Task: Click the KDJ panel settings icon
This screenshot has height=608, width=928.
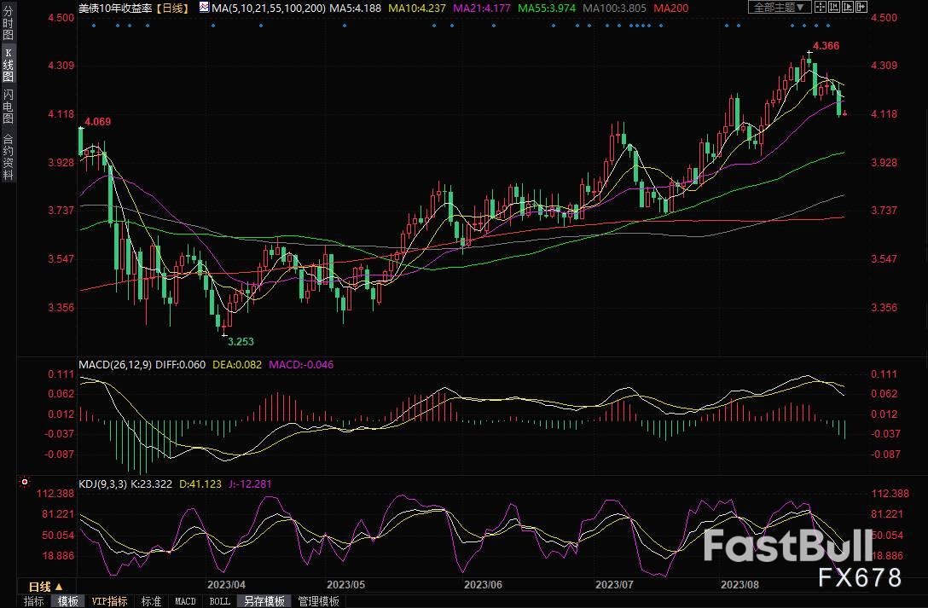Action: [24, 482]
